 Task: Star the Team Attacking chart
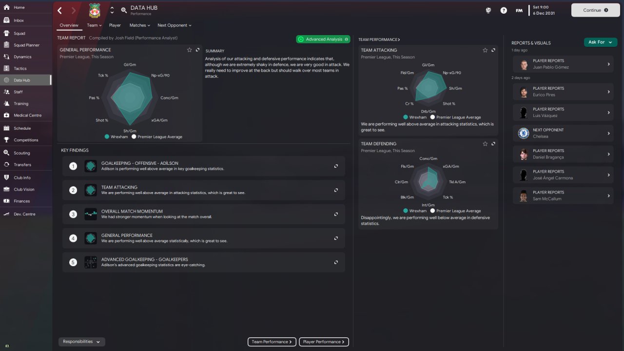(x=485, y=50)
